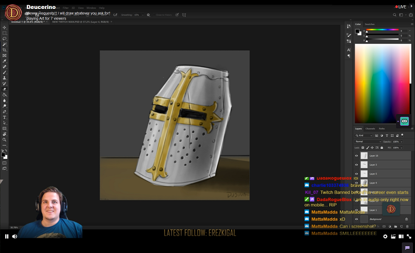Image resolution: width=415 pixels, height=253 pixels.
Task: Click the hue spectrum slider
Action: 382,29
